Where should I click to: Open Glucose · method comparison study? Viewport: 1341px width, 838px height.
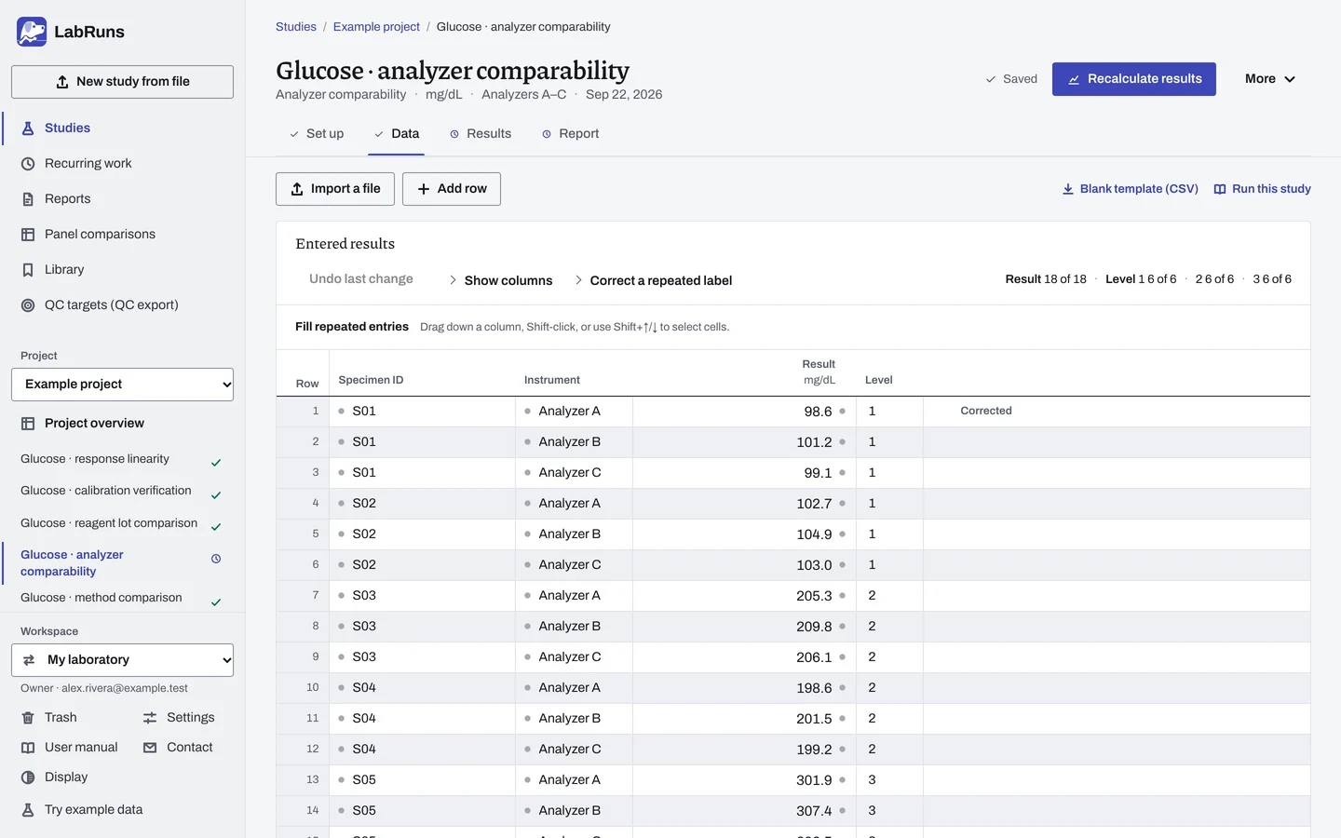click(122, 599)
